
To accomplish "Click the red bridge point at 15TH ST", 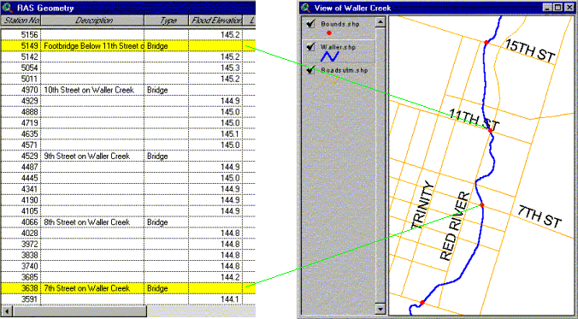I will [x=487, y=43].
